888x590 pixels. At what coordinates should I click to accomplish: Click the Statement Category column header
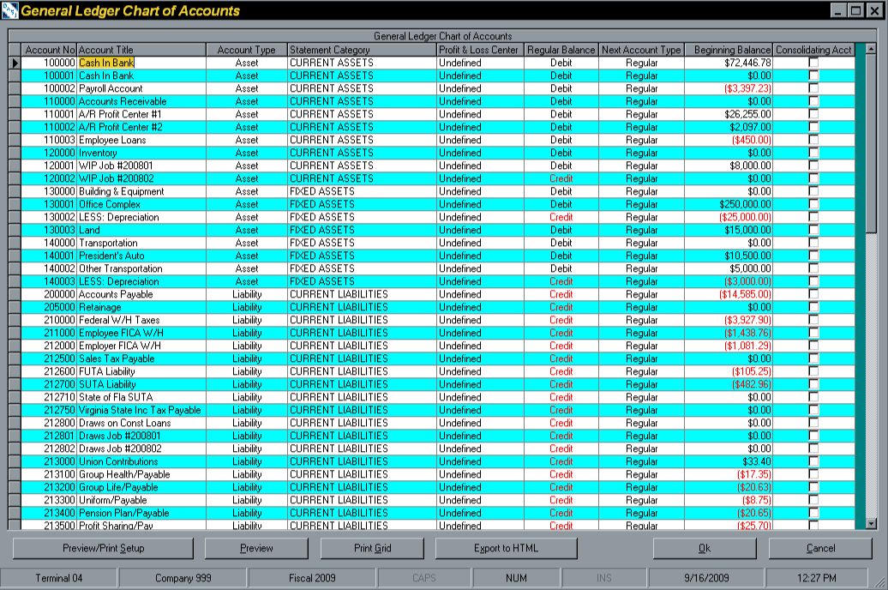click(362, 50)
